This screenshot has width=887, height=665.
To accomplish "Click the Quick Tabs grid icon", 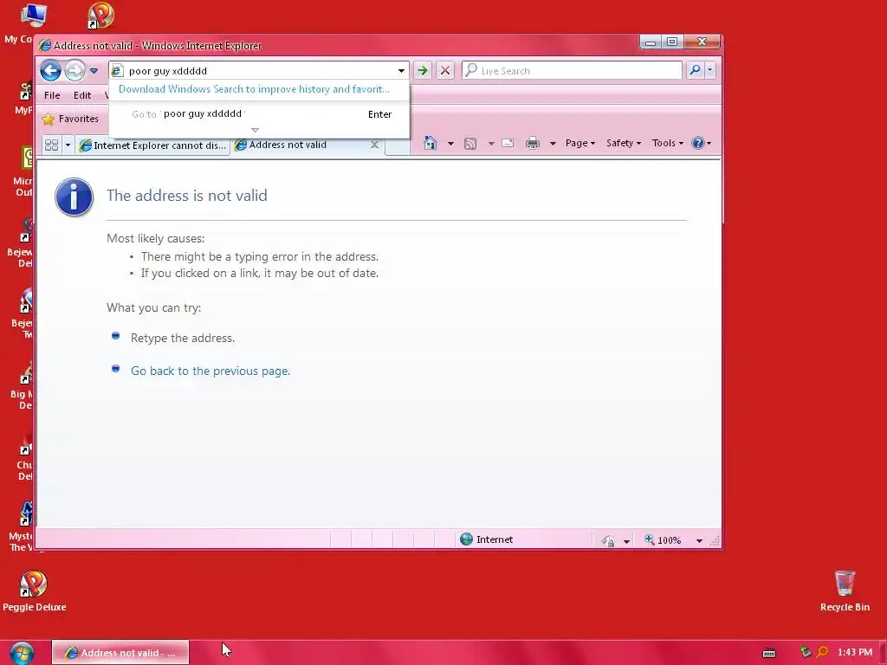I will pyautogui.click(x=51, y=145).
